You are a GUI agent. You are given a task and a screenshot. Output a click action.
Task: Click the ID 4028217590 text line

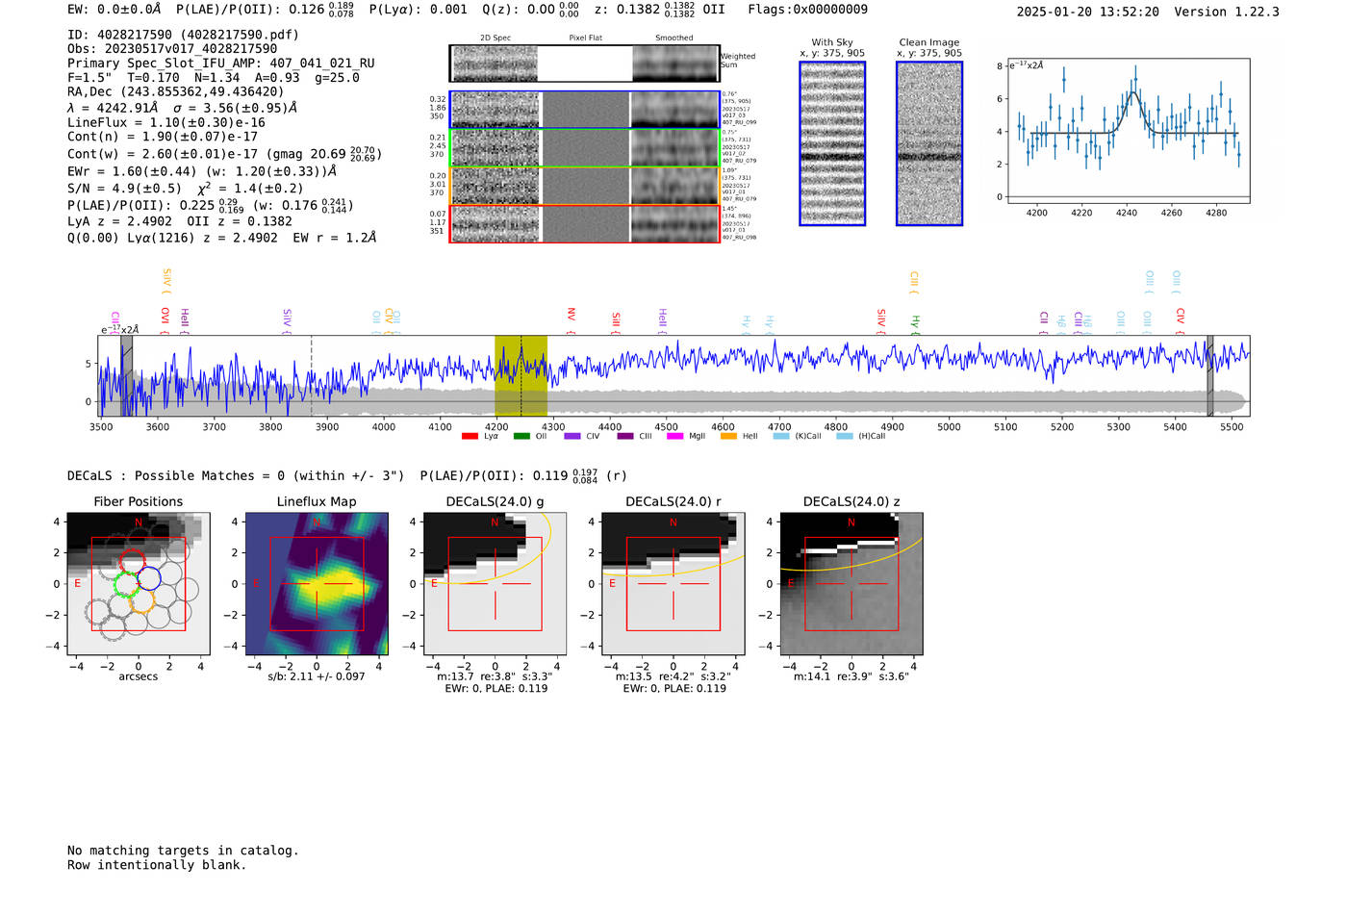[183, 35]
